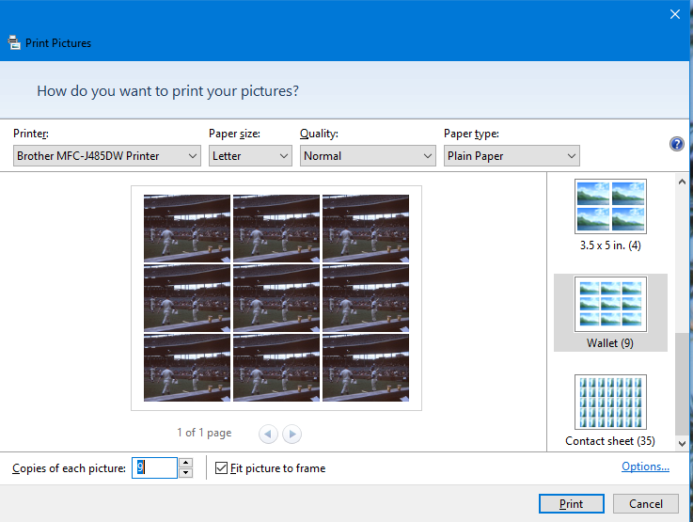Close the Print Pictures dialog
The image size is (693, 522).
tap(674, 14)
